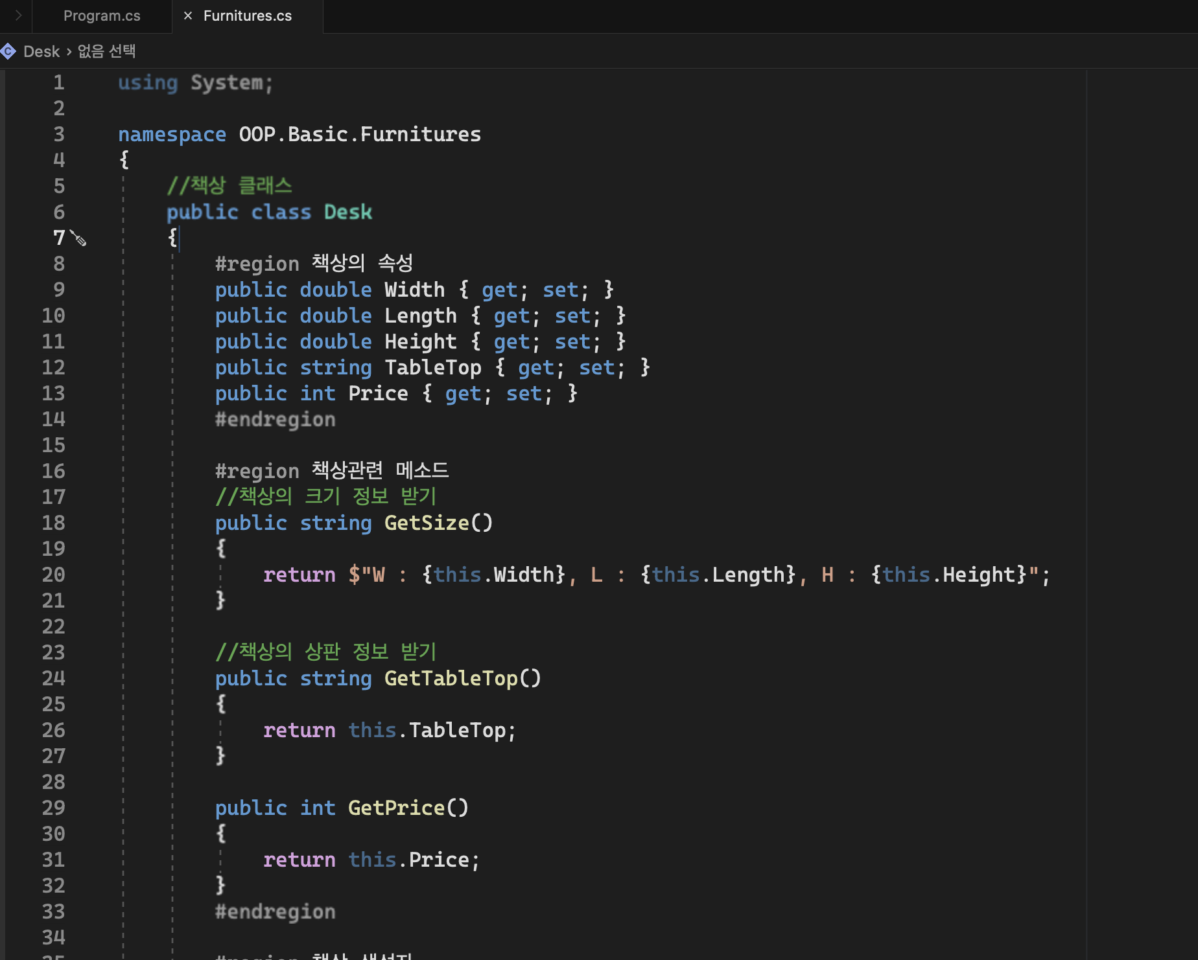Screen dimensions: 1198x960
Task: Click the 'GetSize' method name
Action: click(427, 523)
